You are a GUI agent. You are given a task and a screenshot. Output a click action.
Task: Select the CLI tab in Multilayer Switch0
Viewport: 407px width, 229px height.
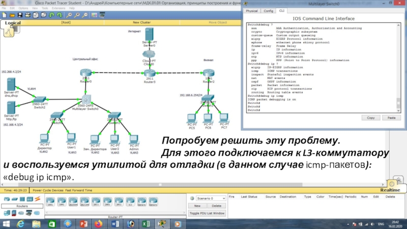click(282, 11)
